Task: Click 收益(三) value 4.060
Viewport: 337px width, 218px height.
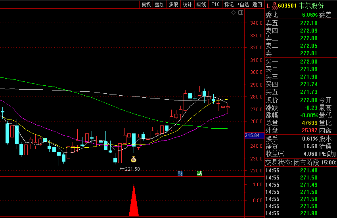Action: (310, 154)
